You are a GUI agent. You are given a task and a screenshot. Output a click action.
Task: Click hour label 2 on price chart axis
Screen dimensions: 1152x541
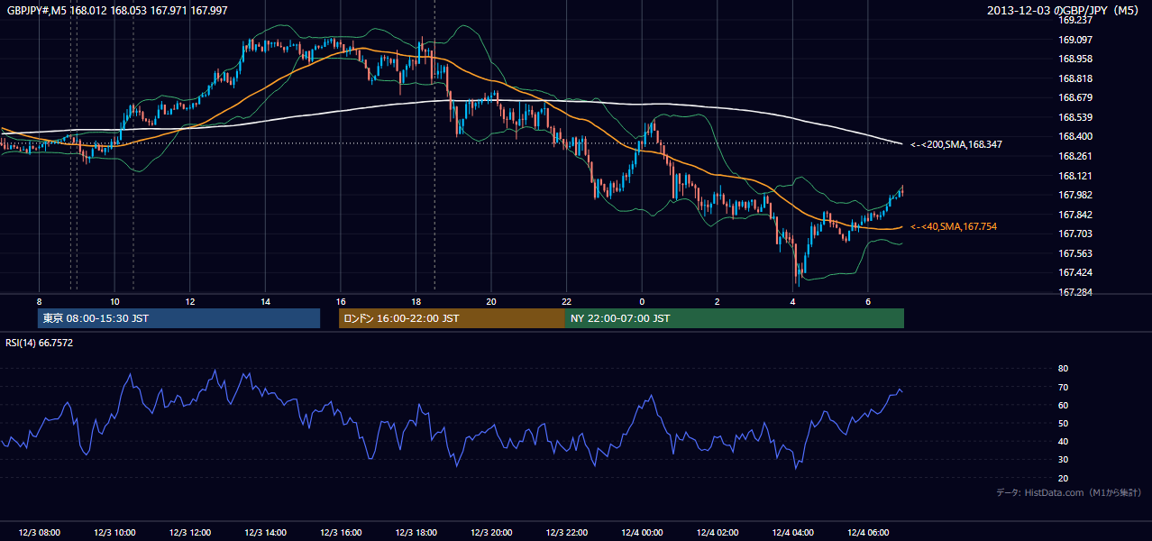point(718,301)
